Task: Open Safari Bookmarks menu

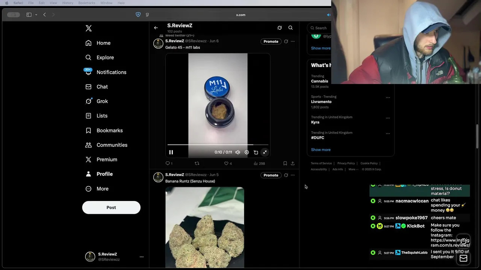Action: pos(87,3)
